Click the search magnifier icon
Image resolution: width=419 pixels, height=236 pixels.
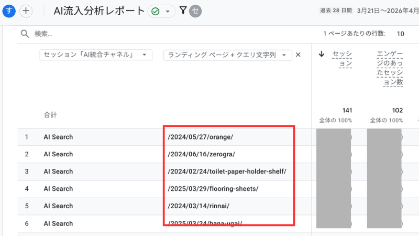click(25, 34)
